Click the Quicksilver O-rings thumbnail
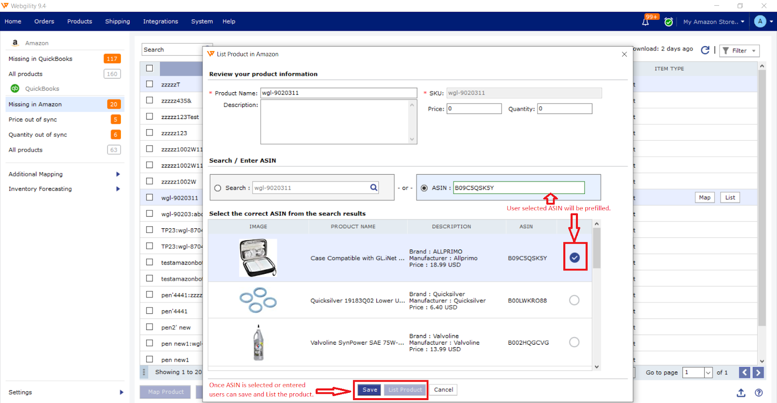The image size is (777, 403). pos(258,300)
